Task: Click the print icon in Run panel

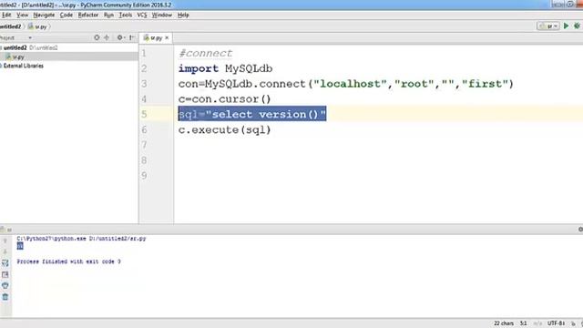Action: (x=5, y=285)
